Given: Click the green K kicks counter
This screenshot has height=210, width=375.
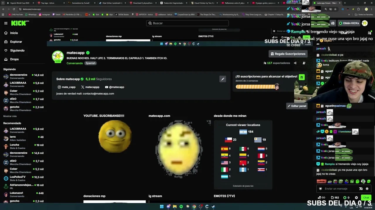Looking at the screenshot, I should click(346, 198).
